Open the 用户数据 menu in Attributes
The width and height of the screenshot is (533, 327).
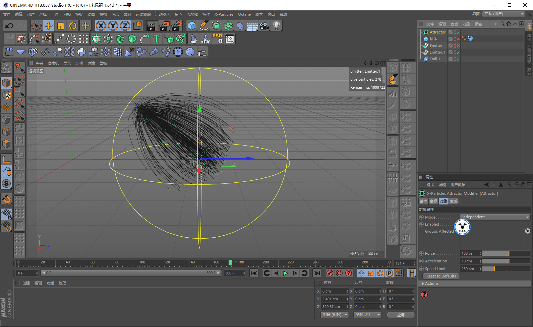(458, 185)
